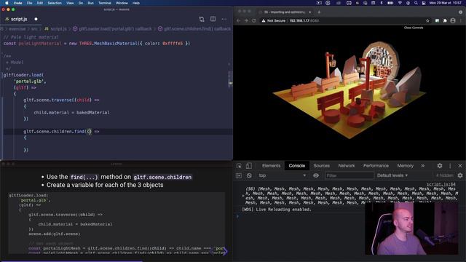Open the browser profile avatar
466x262 pixels.
[x=453, y=20]
